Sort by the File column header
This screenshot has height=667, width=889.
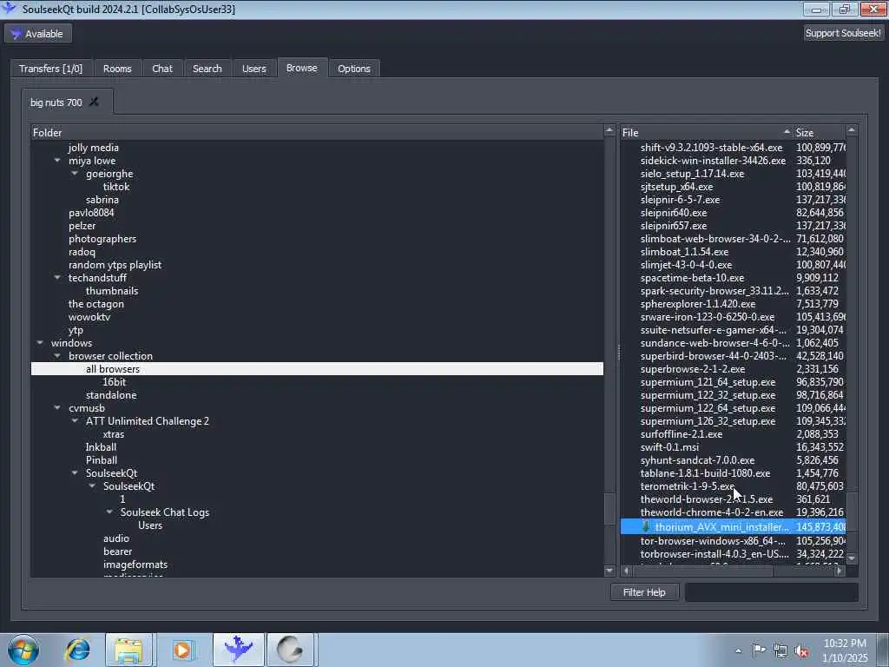coord(707,133)
